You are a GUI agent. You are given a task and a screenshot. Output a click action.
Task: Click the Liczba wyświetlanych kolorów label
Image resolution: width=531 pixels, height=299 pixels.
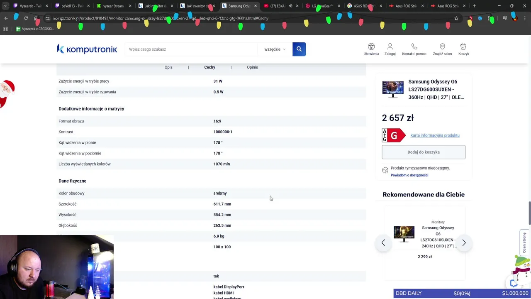pyautogui.click(x=85, y=164)
